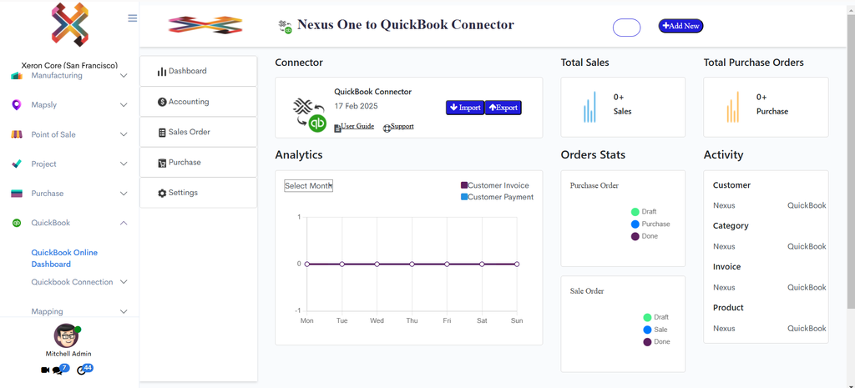Click the QuickBook green sidebar icon
This screenshot has height=388, width=855.
coord(17,223)
